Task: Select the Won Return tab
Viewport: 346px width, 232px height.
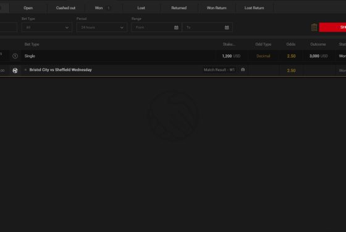Action: click(216, 8)
